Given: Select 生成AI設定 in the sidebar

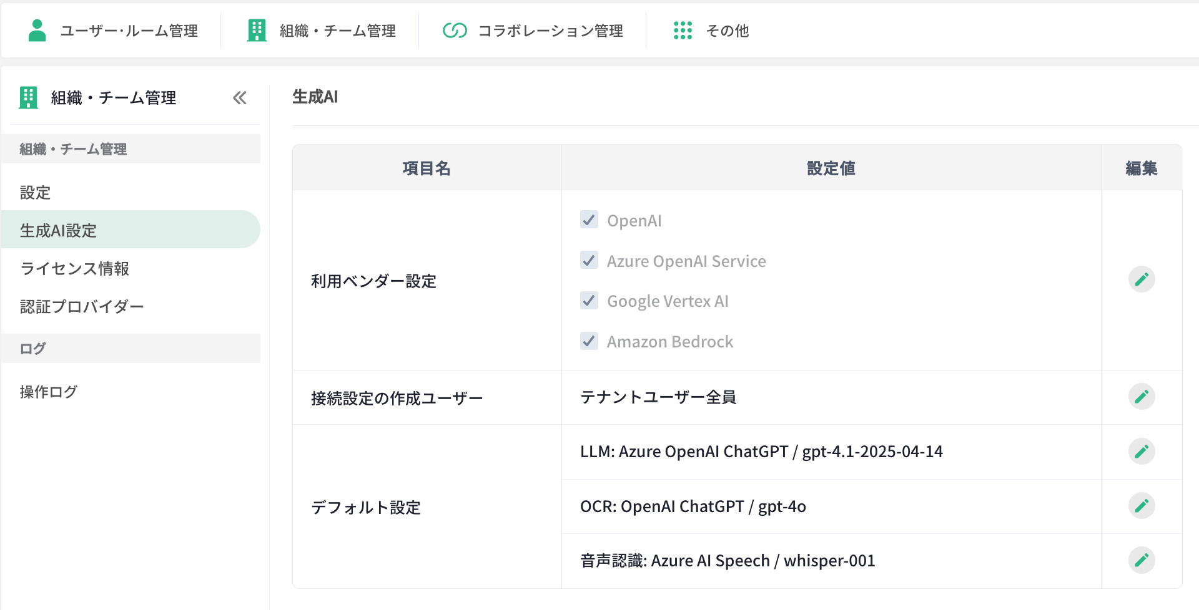Looking at the screenshot, I should point(59,231).
